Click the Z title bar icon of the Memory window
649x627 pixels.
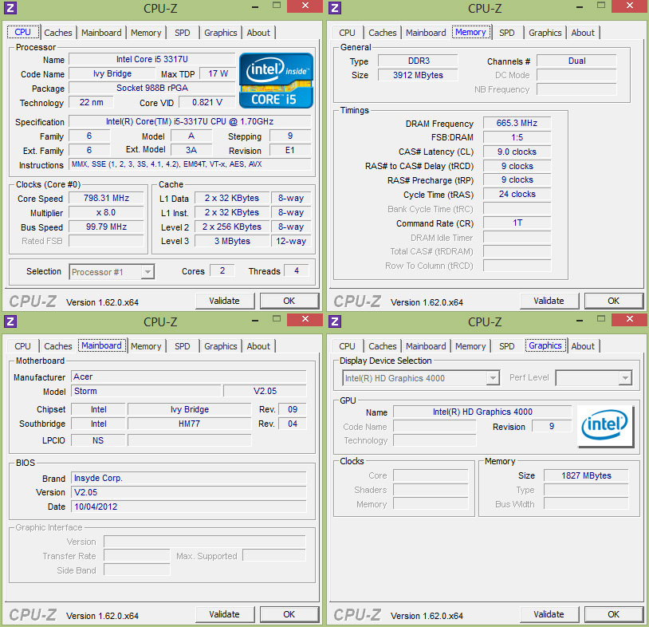click(x=333, y=8)
